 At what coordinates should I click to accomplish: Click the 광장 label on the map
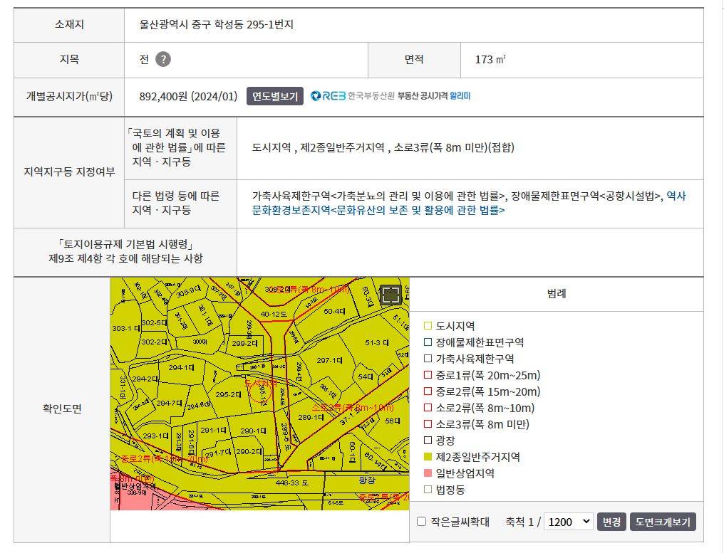[x=367, y=480]
